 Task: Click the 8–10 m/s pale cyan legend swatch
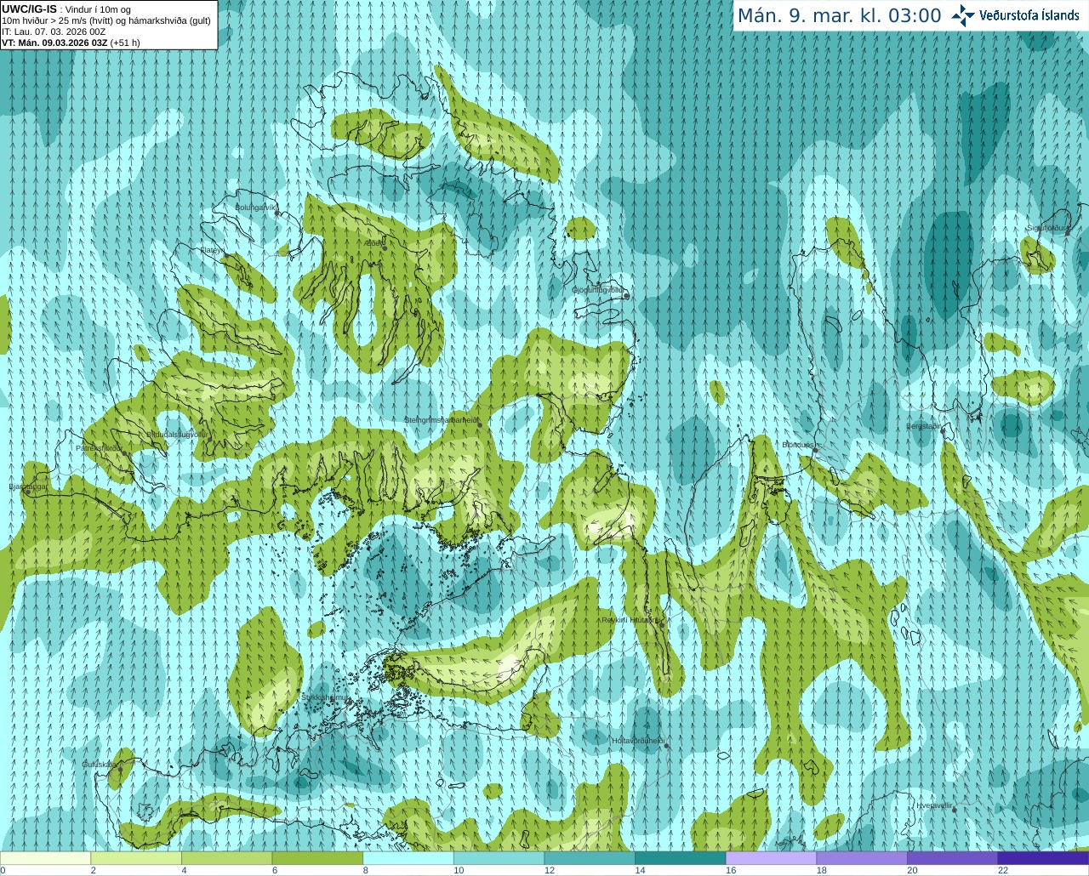tap(408, 858)
